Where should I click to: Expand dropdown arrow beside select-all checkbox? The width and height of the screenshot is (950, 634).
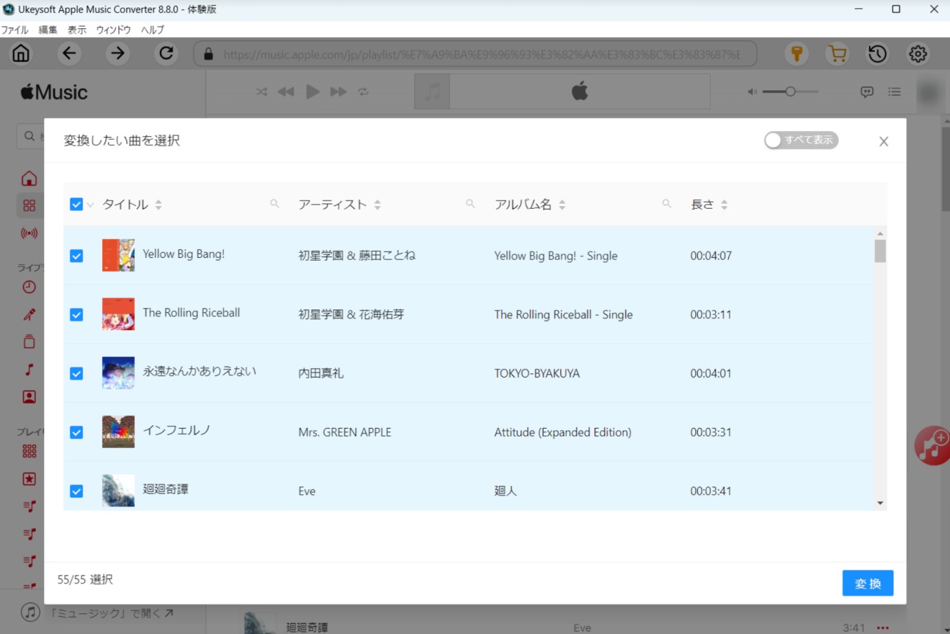[x=90, y=205]
